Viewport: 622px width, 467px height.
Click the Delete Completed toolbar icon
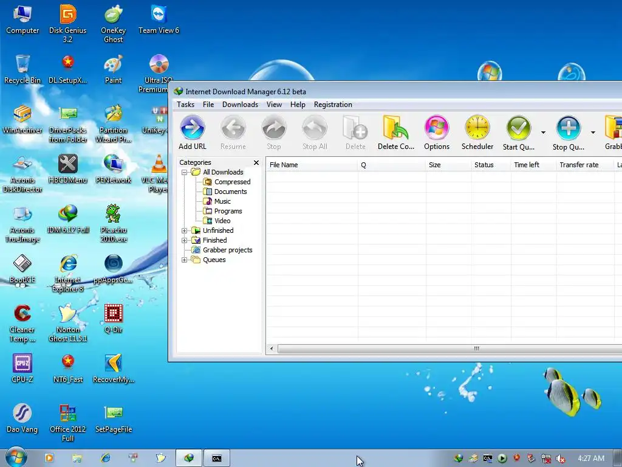coord(396,128)
